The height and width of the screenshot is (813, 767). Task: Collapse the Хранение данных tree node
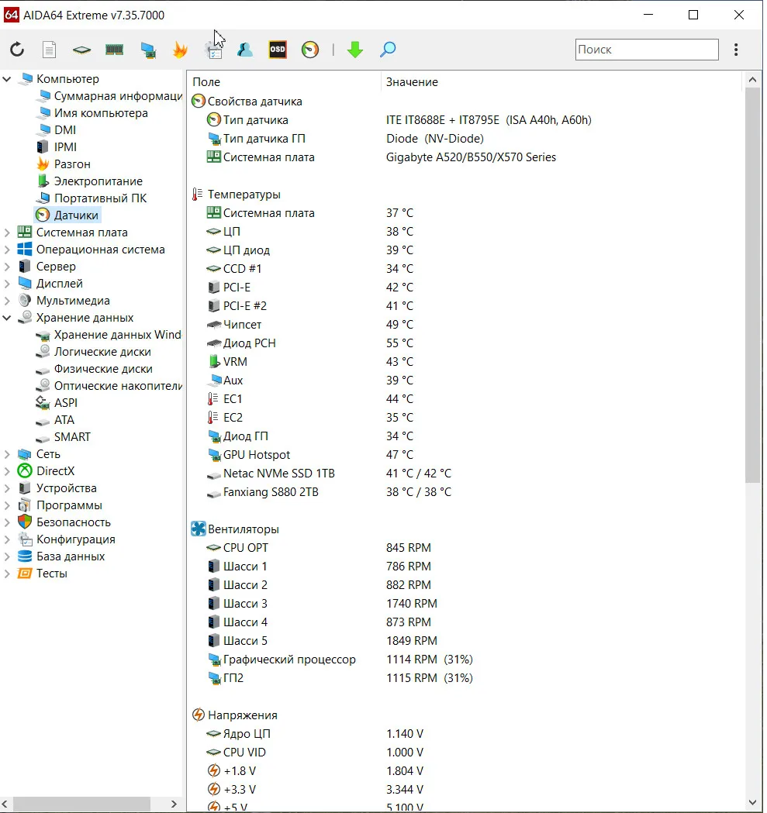pos(8,318)
